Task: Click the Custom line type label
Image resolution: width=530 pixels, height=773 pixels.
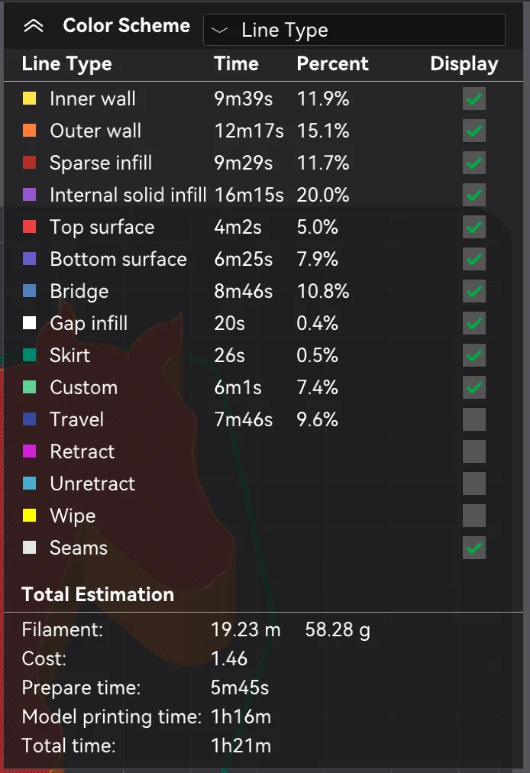Action: 83,387
